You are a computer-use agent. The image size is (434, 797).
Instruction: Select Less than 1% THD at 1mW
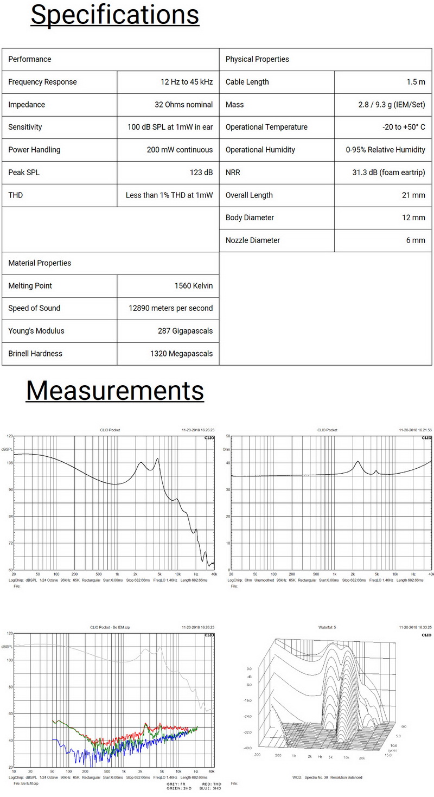point(168,195)
